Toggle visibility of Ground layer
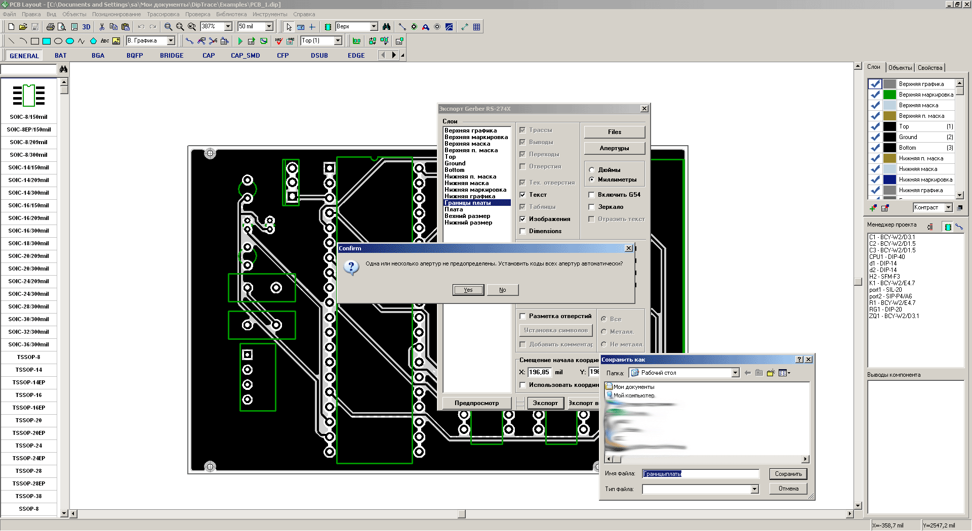 875,137
